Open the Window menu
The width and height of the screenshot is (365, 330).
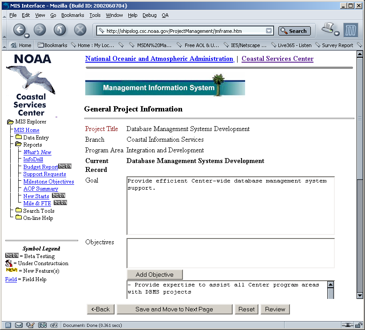click(x=114, y=15)
